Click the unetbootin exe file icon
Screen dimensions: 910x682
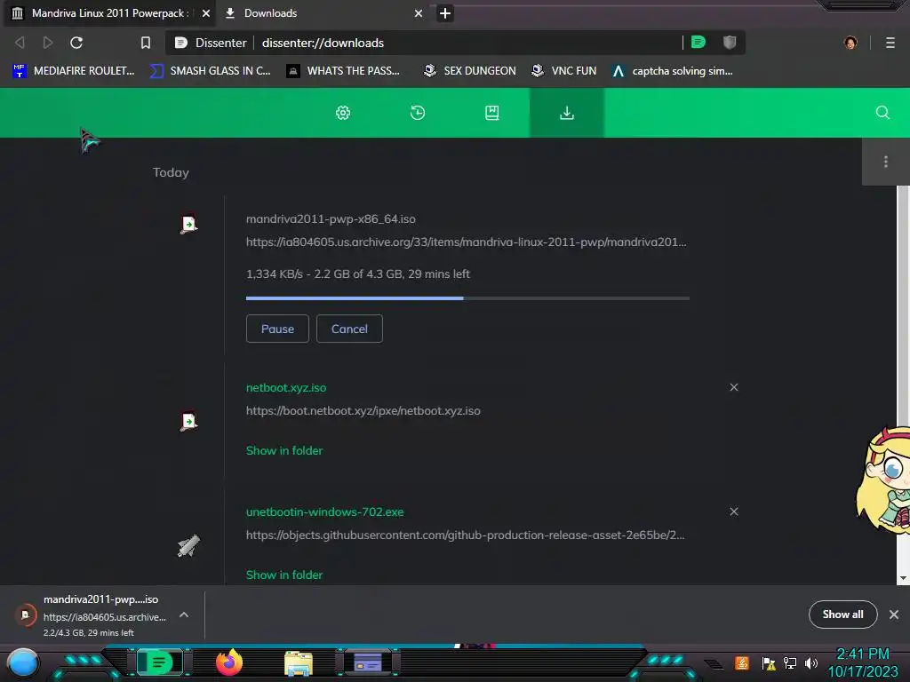(x=188, y=546)
